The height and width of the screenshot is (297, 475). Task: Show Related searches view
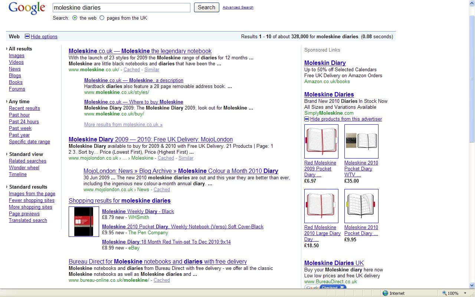27,161
